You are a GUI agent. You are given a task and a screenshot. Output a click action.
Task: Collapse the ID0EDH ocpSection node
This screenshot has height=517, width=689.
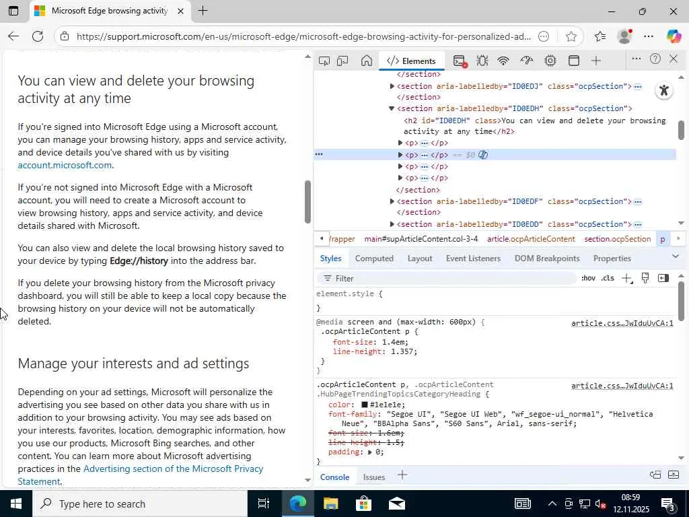click(x=392, y=108)
